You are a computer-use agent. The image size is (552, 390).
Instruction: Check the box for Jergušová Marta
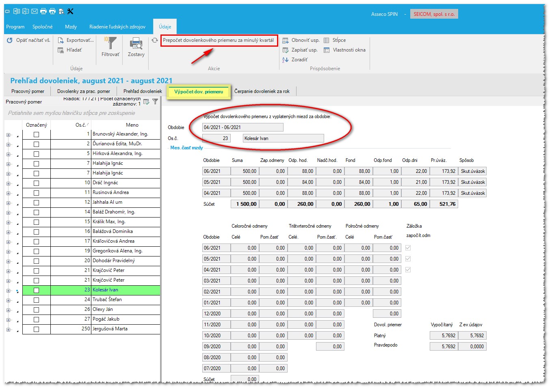pyautogui.click(x=37, y=329)
